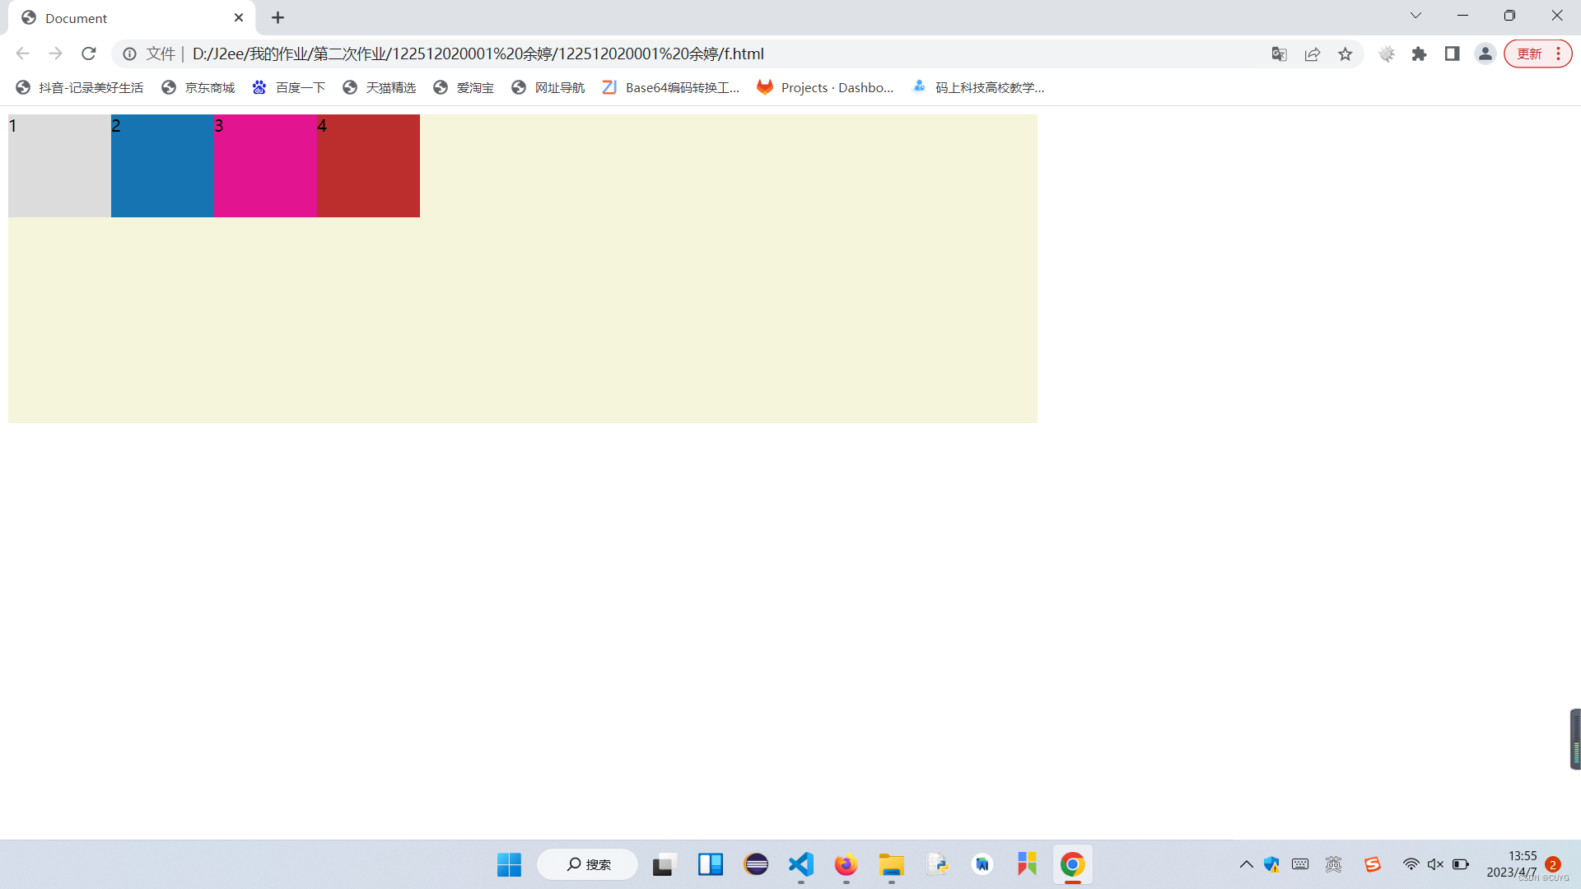This screenshot has height=889, width=1581.
Task: Click the blue box labeled 2
Action: tap(162, 166)
